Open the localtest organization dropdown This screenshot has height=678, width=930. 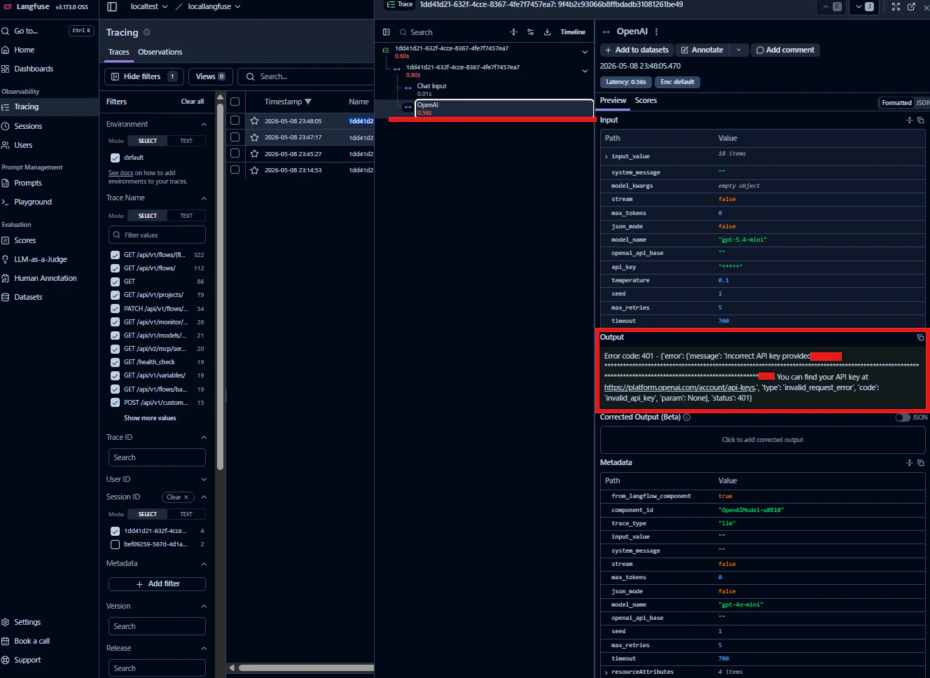pyautogui.click(x=148, y=6)
